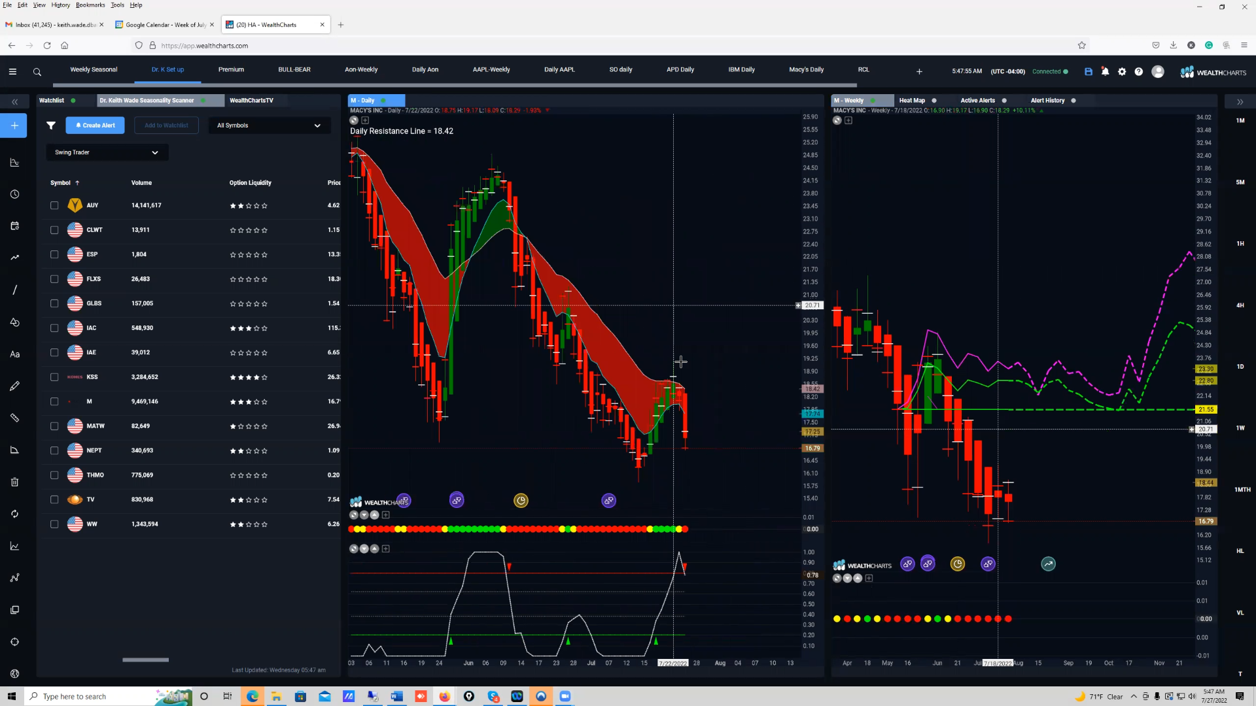Open the Heat Map tab
1256x706 pixels.
coord(912,101)
